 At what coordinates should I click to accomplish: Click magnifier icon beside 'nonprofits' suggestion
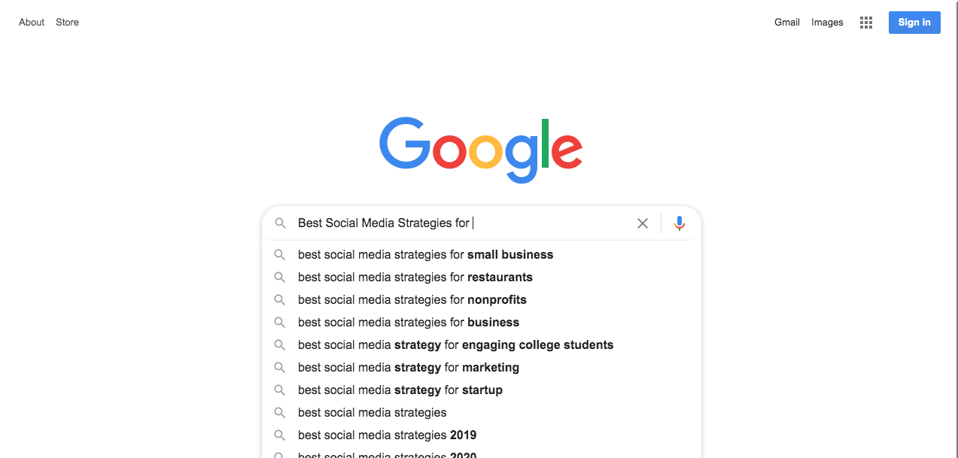coord(280,300)
